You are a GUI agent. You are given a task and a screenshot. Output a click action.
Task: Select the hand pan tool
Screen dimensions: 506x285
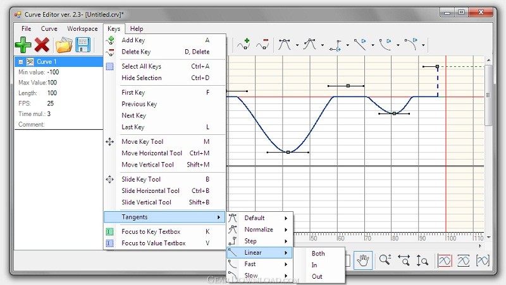tap(363, 260)
